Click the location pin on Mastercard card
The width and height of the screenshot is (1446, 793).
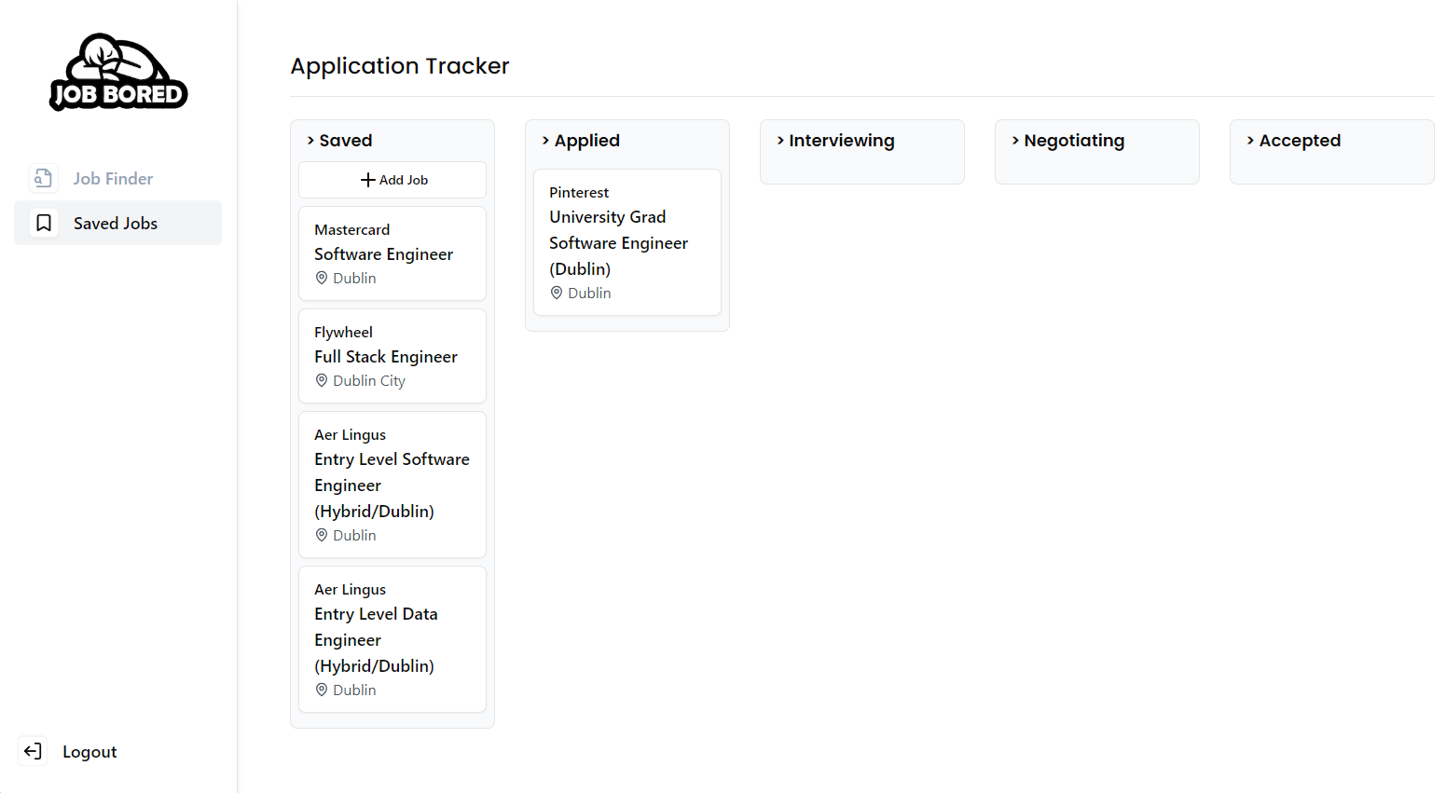322,278
